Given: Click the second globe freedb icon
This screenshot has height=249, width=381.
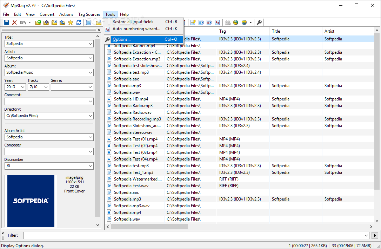Looking at the screenshot, I should [x=244, y=22].
